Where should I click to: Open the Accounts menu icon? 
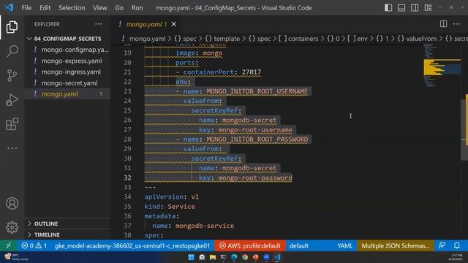tap(12, 203)
